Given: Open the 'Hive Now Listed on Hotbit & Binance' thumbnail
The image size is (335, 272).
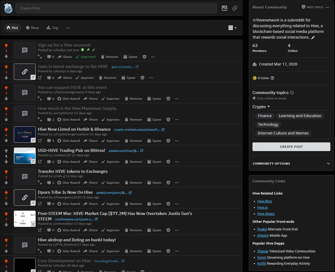Looking at the screenshot, I should tap(25, 135).
